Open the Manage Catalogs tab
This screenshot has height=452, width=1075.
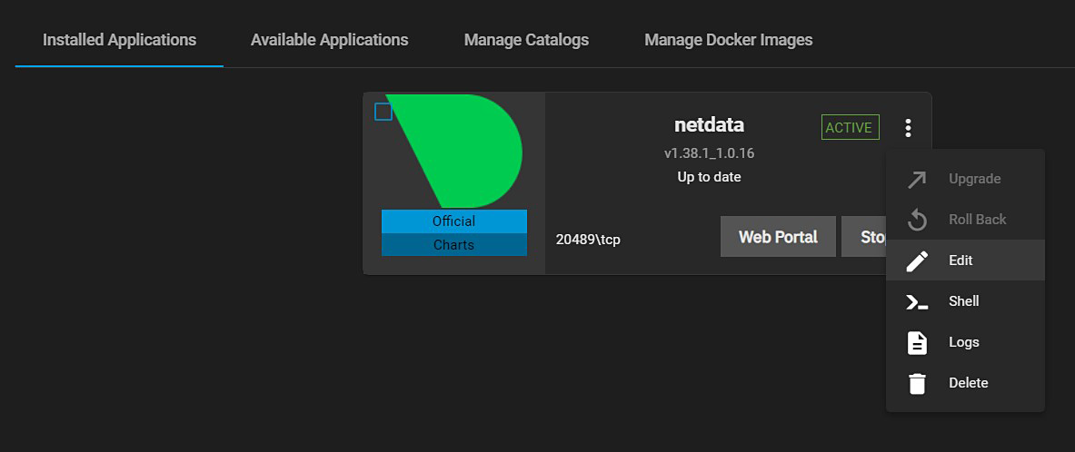[526, 40]
